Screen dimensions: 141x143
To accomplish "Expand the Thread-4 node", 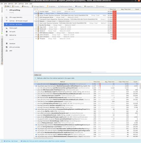I will pyautogui.click(x=36, y=39).
